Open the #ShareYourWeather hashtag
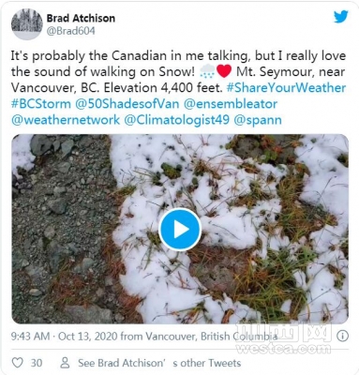This screenshot has width=359, height=375. [286, 88]
